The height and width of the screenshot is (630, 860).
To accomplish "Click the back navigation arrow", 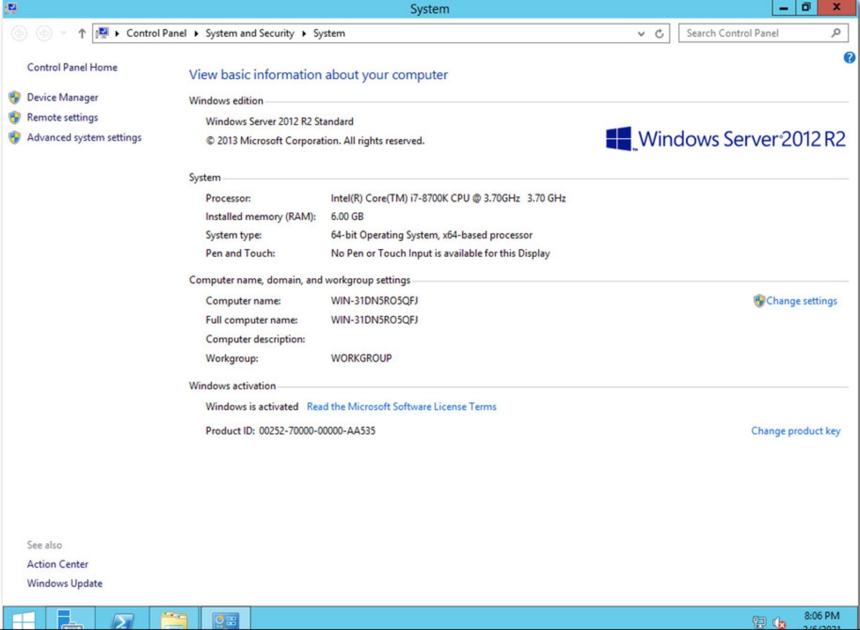I will (19, 33).
